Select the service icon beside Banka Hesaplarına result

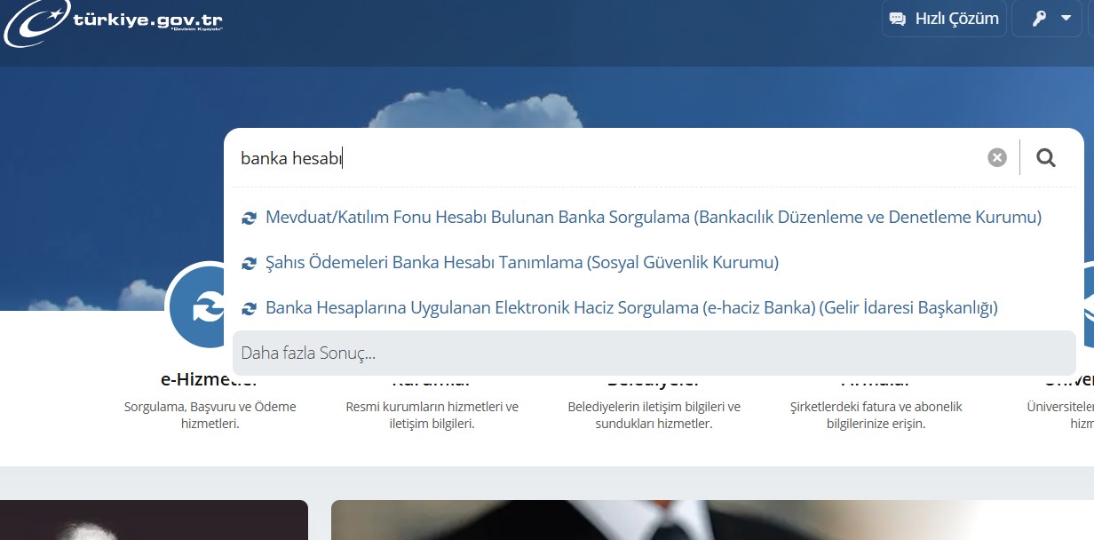249,309
